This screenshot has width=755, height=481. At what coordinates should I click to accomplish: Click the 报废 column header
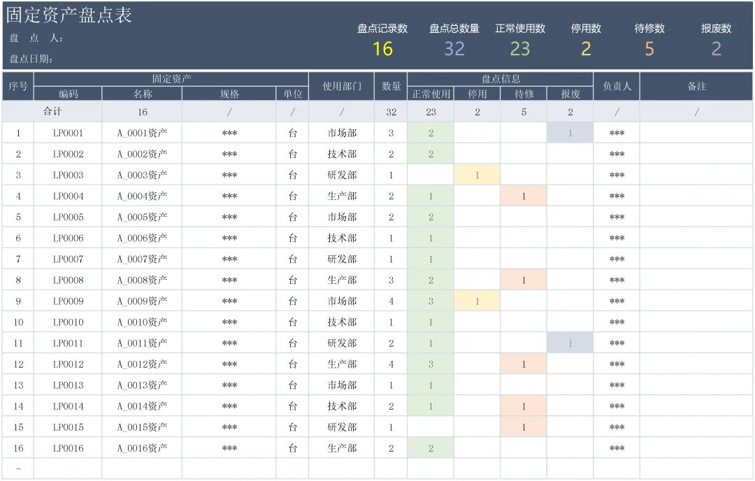point(570,94)
